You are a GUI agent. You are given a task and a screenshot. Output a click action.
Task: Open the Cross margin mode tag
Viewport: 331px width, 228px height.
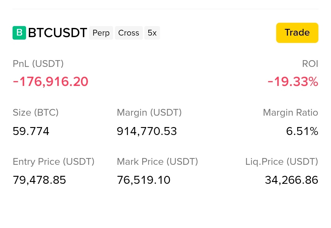[128, 33]
